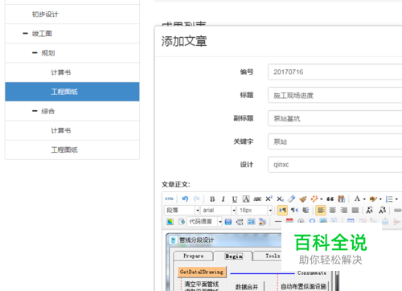Justify text on both sides
This screenshot has width=402, height=291.
tap(355, 211)
